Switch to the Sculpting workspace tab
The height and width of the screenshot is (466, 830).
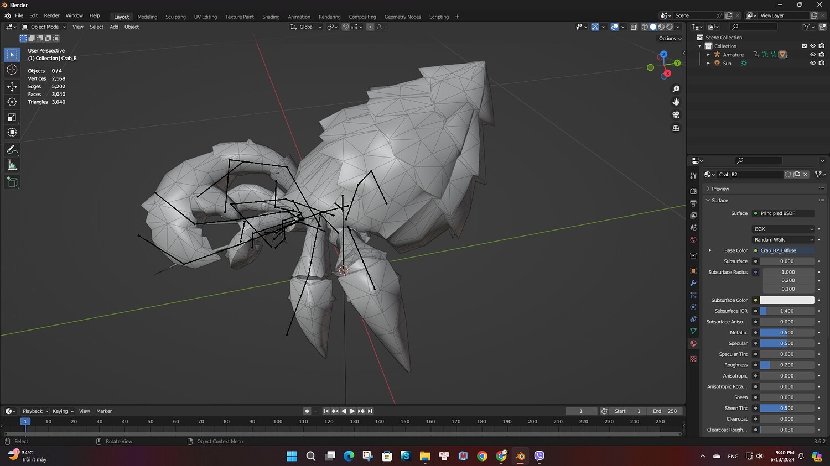coord(175,17)
